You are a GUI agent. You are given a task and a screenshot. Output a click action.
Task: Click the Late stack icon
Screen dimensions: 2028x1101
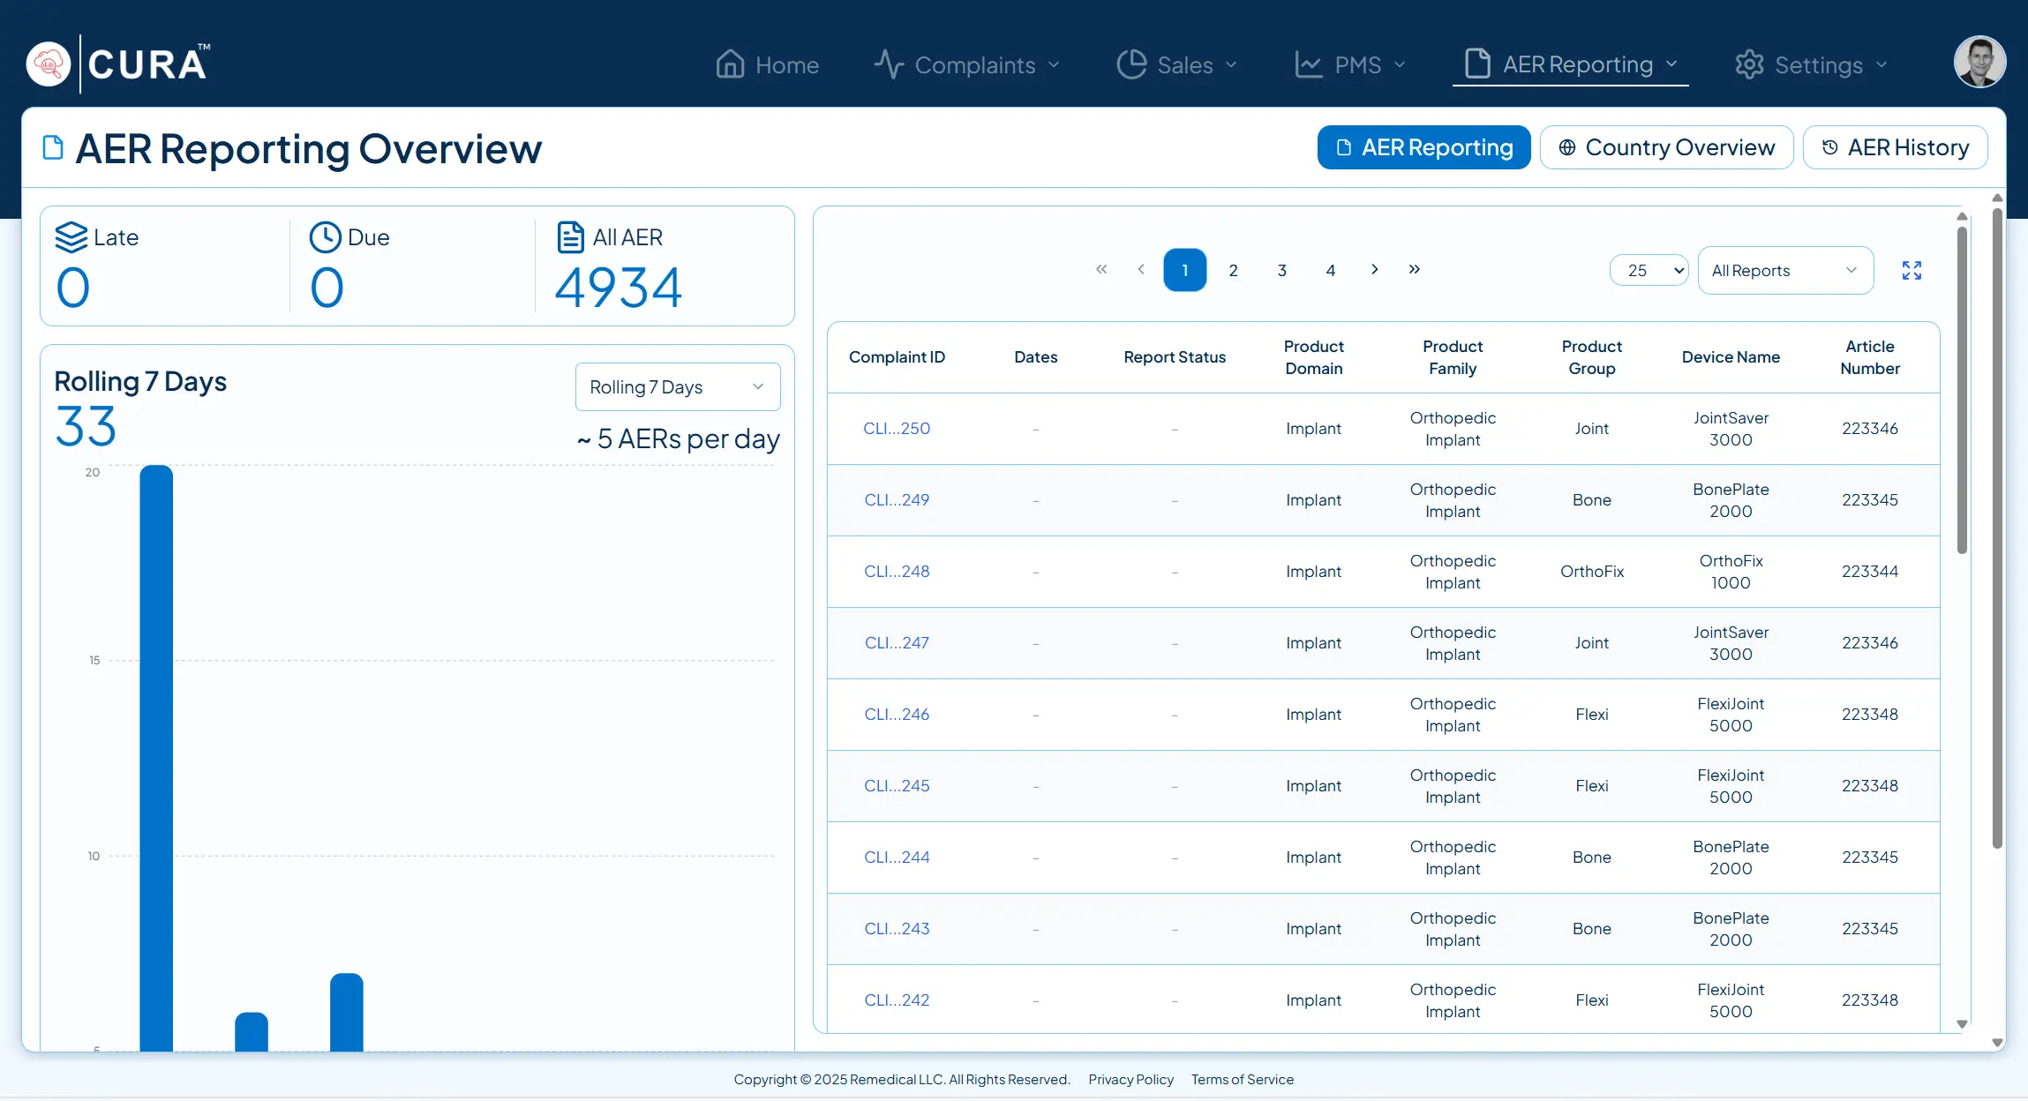(x=71, y=237)
